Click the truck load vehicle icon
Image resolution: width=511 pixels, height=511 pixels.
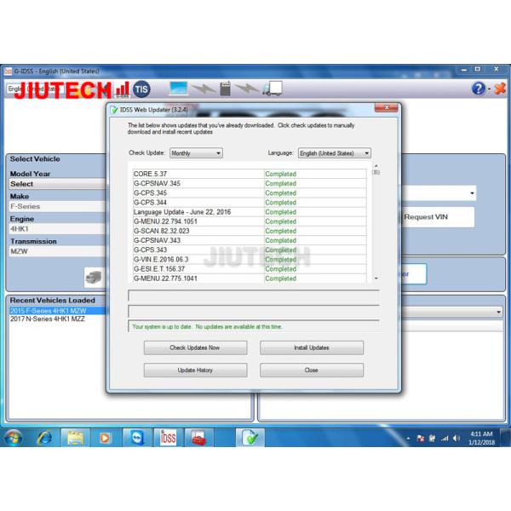click(x=94, y=278)
